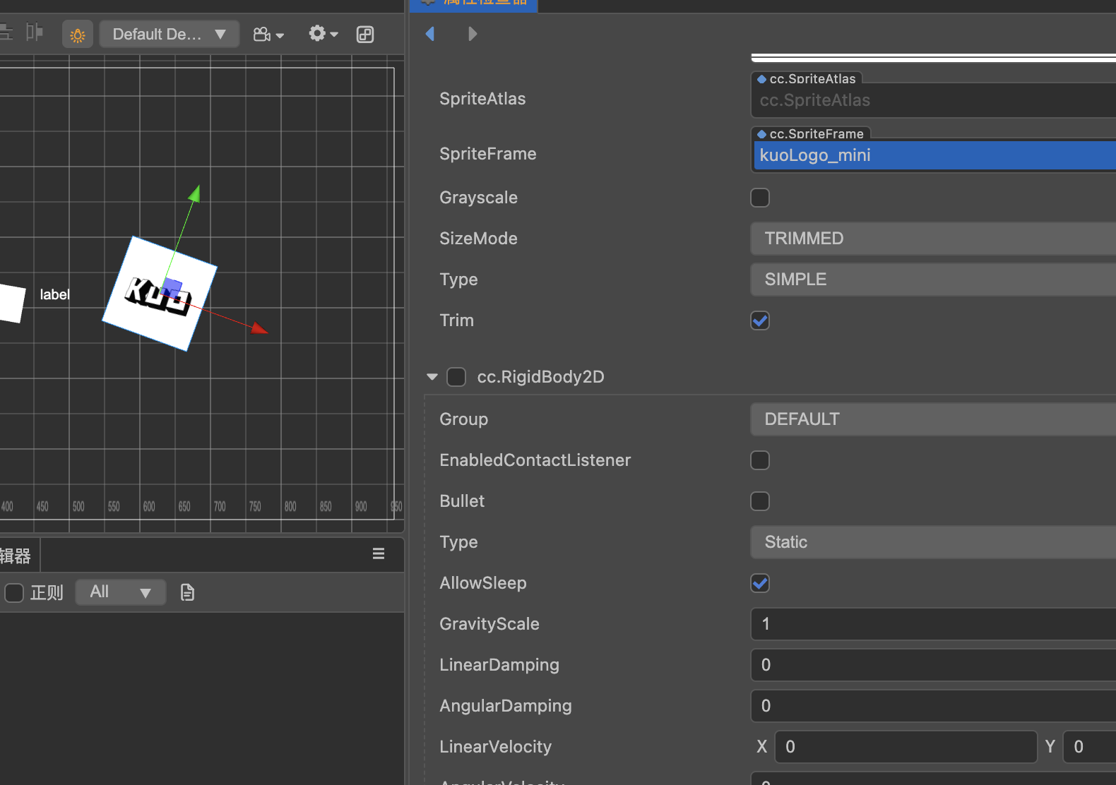
Task: Collapse the cc.RigidBody2D section arrow
Action: pyautogui.click(x=432, y=377)
